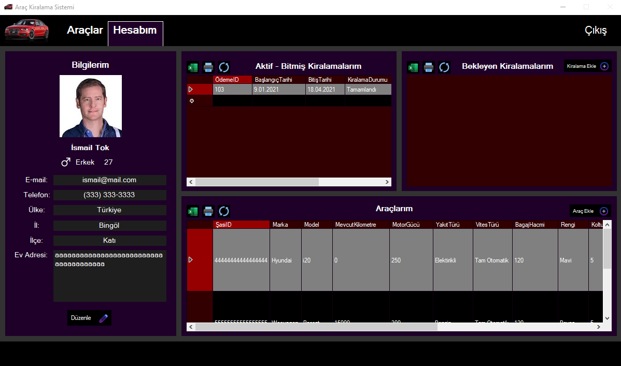Sort by the Model column header
The height and width of the screenshot is (366, 621).
(x=317, y=225)
